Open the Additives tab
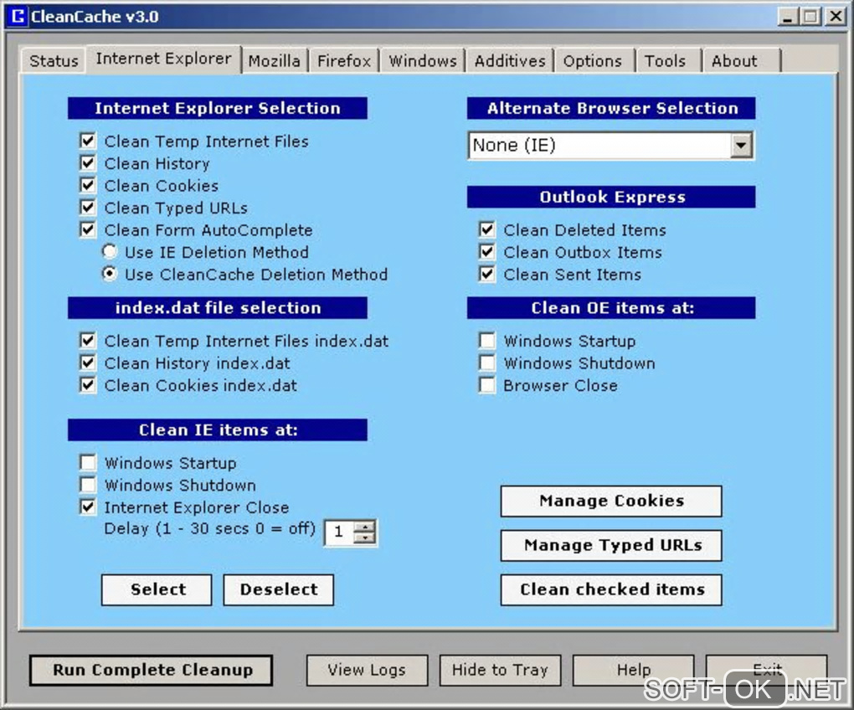This screenshot has width=854, height=710. 510,61
